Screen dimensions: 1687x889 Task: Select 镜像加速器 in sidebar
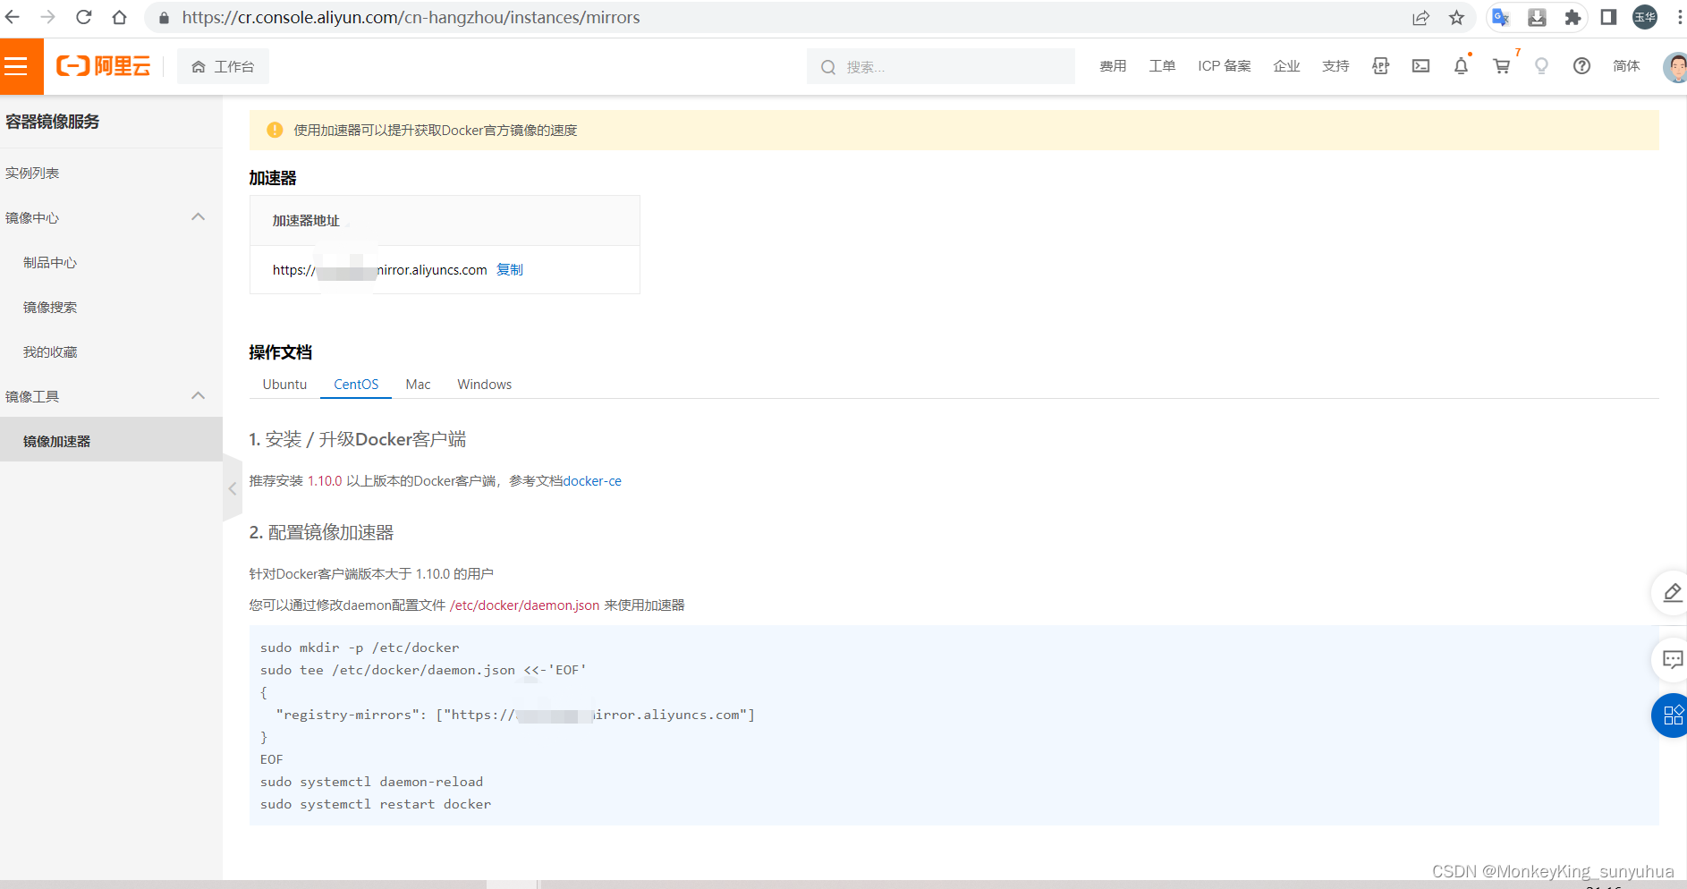[x=111, y=441]
